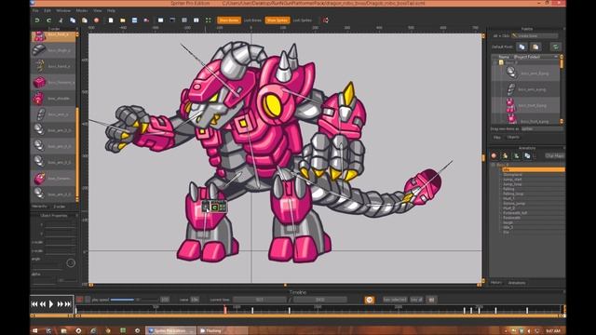This screenshot has width=596, height=335.
Task: Click the green refresh icon in the Palette
Action: pyautogui.click(x=555, y=47)
